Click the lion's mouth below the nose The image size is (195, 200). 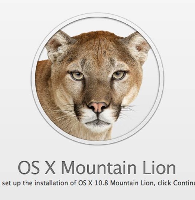98,122
